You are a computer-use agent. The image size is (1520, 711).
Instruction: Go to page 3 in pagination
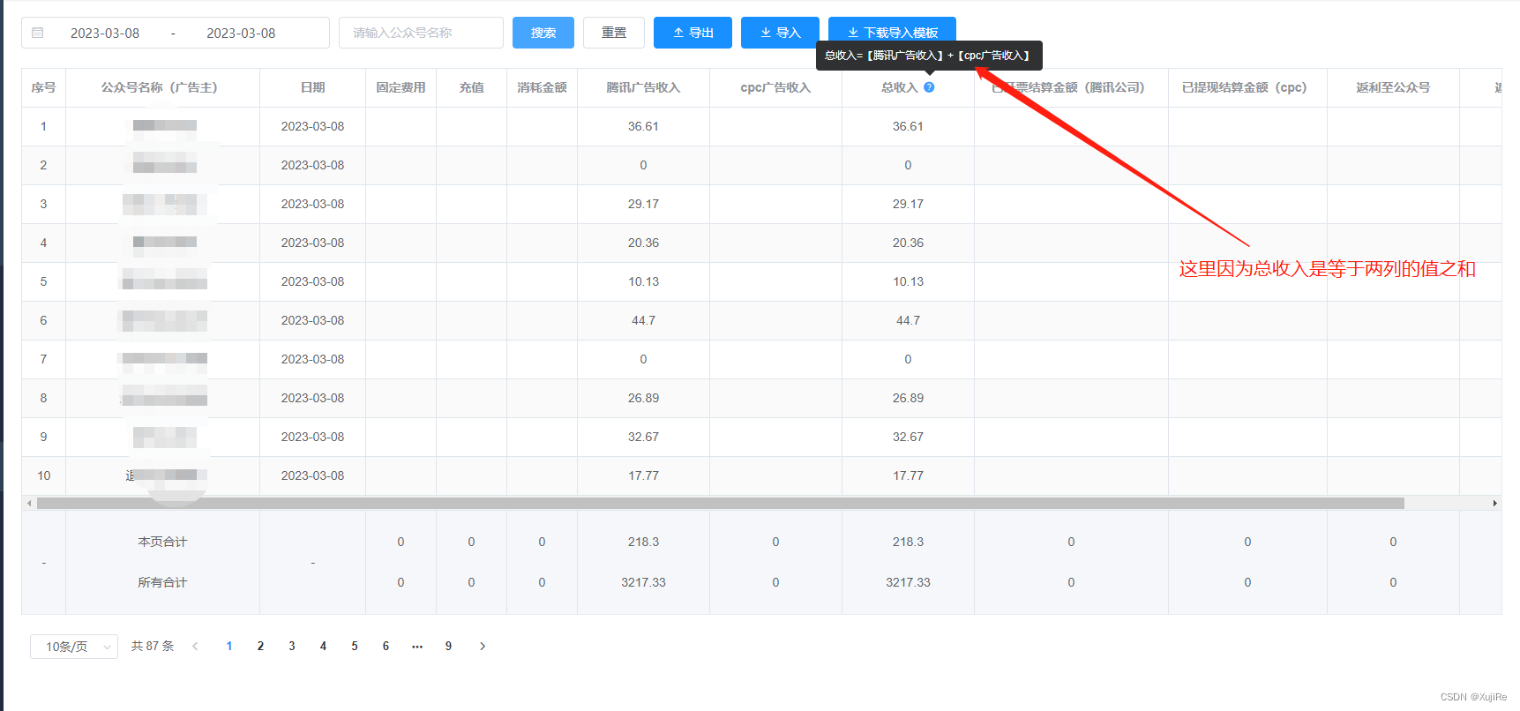pos(292,647)
